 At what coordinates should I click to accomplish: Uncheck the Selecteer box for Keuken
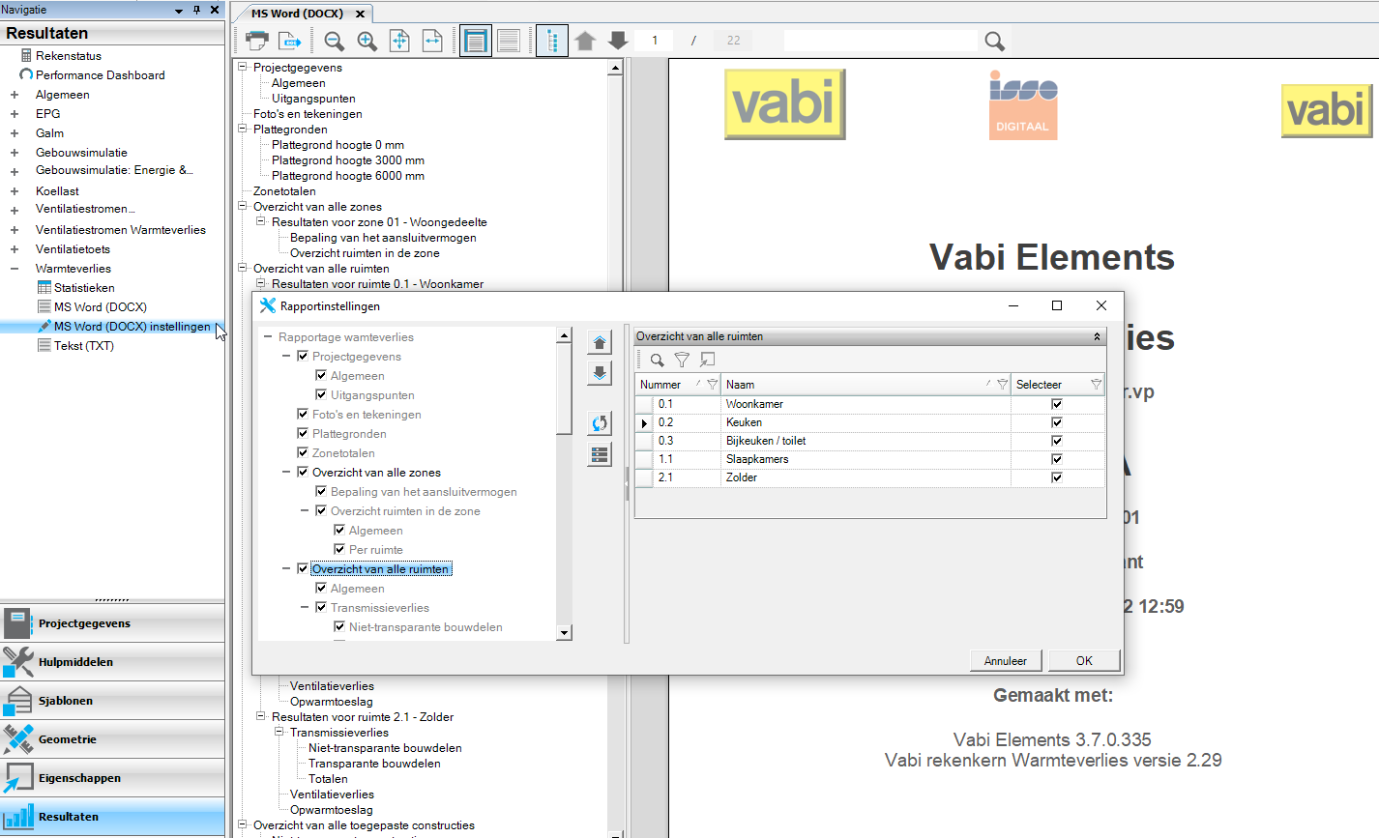pos(1056,422)
